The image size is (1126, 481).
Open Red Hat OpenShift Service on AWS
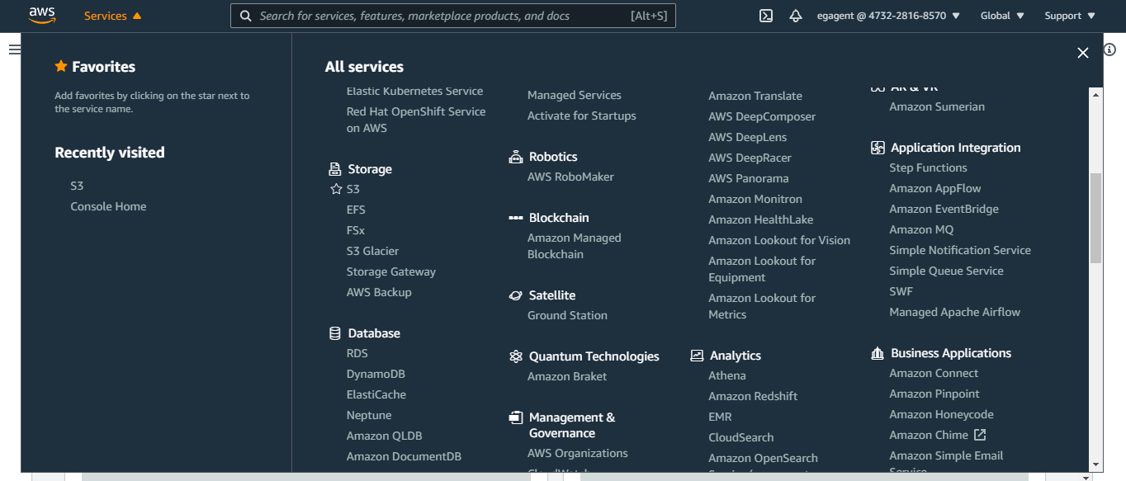coord(416,120)
